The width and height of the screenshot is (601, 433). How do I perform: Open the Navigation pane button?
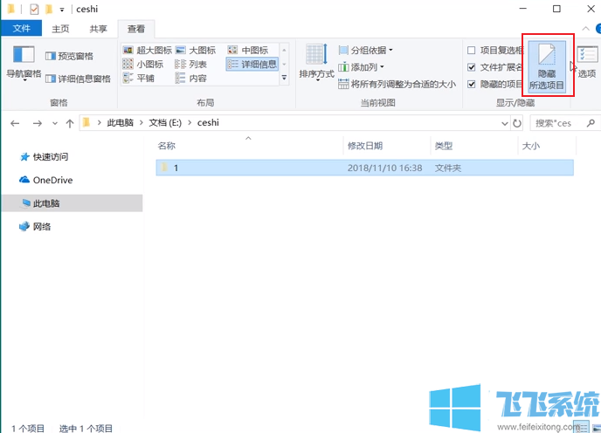tap(24, 63)
